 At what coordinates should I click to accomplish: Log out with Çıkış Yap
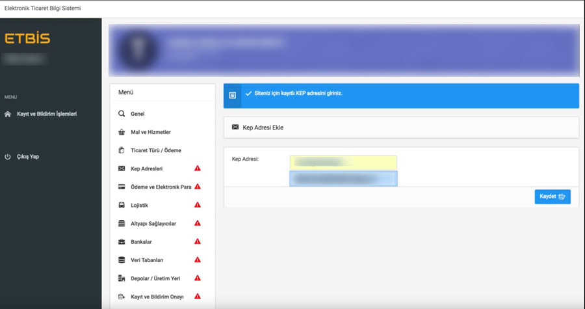click(28, 157)
